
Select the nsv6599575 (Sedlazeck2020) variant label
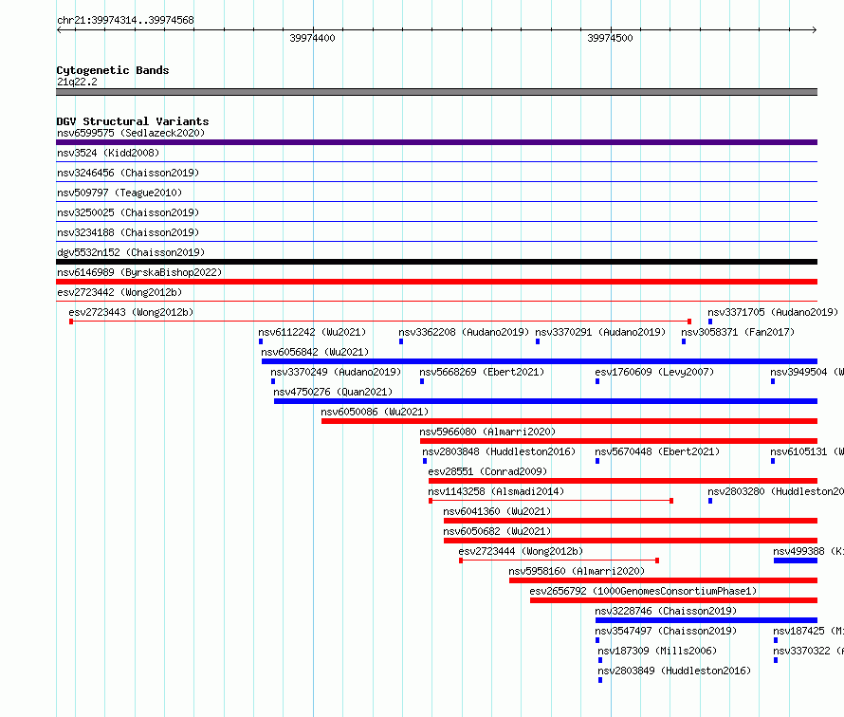pyautogui.click(x=131, y=133)
